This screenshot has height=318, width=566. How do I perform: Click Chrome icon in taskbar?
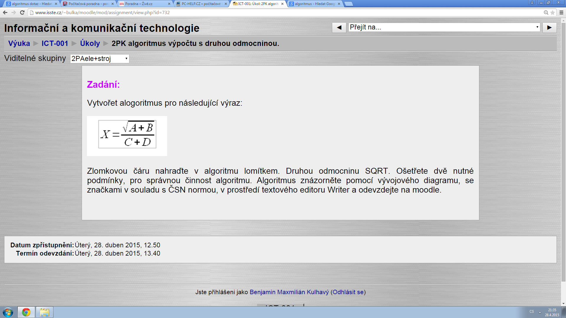point(26,312)
